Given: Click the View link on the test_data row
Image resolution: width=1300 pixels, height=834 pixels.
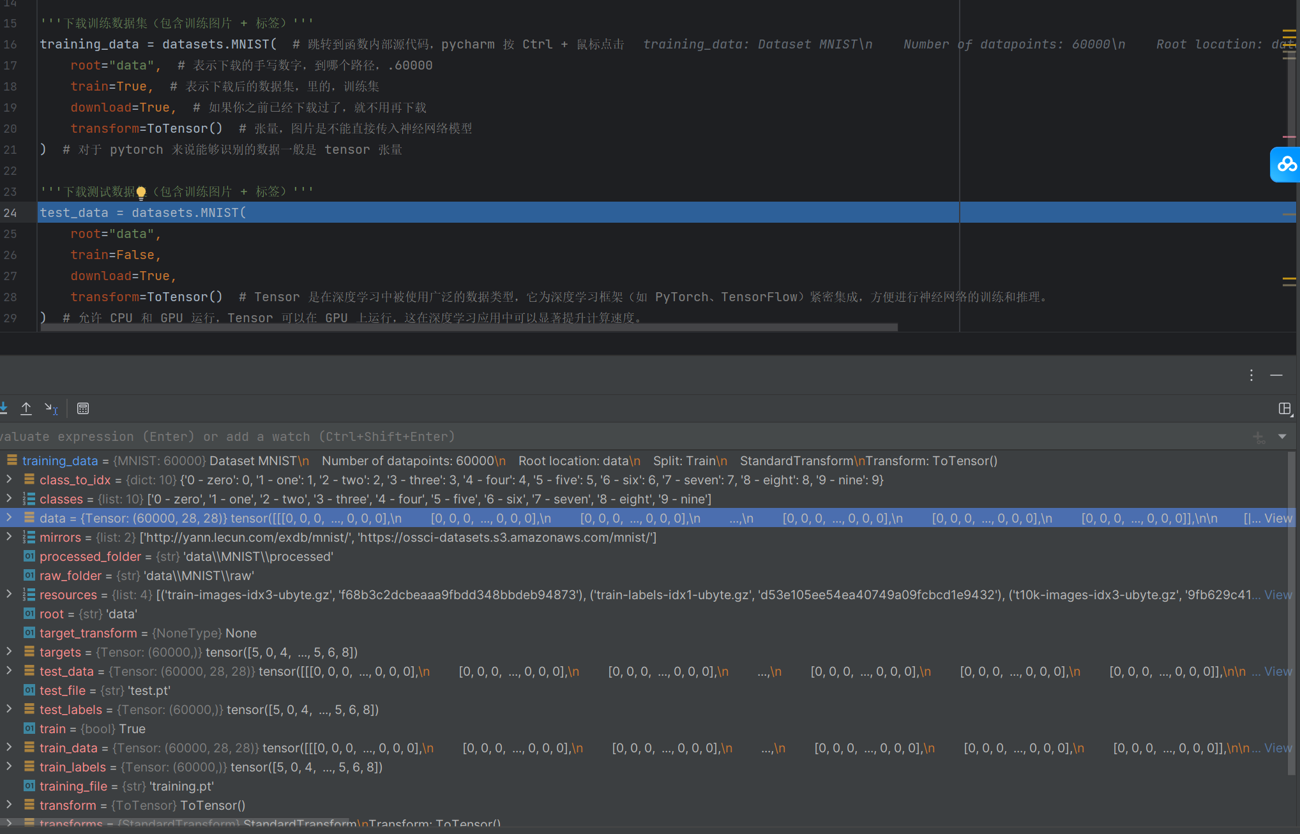Looking at the screenshot, I should (x=1278, y=671).
